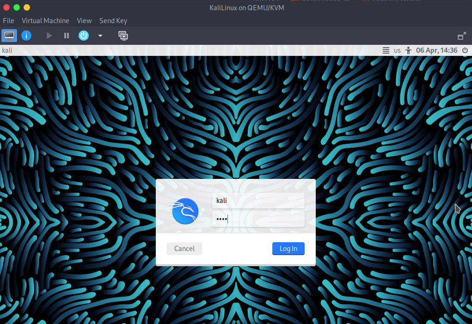Close the window with red button
Viewport: 472px width, 324px height.
(x=6, y=7)
